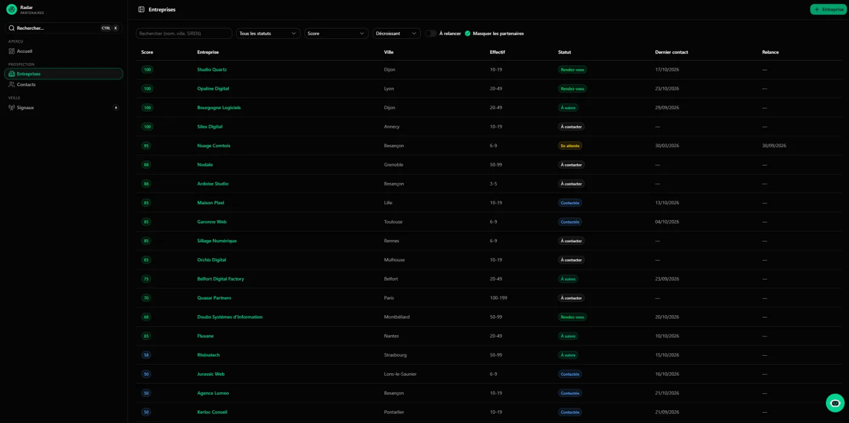Click the company search input field

pos(184,33)
